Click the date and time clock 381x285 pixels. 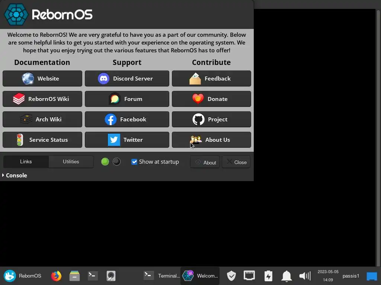[328, 276]
